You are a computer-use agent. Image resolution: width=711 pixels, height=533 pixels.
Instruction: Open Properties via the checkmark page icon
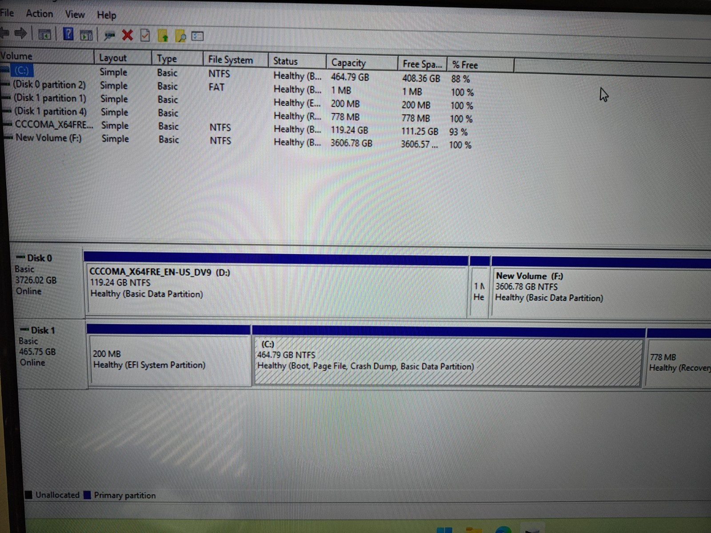145,36
